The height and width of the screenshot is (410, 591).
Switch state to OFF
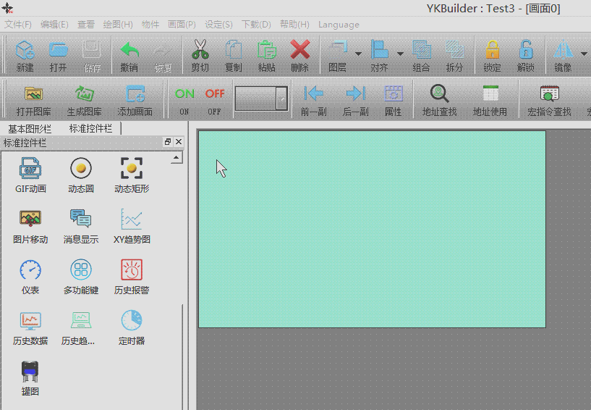coord(214,94)
